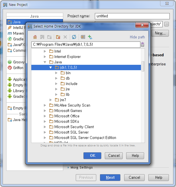Collapse the jdk1.7.0_51 folder
Viewport: 176px width, 187px height.
50,68
